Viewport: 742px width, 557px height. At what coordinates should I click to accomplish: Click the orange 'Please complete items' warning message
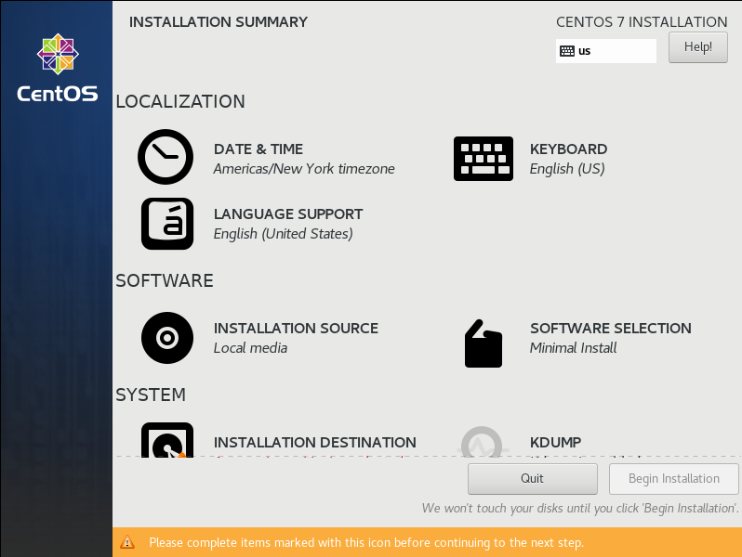pos(366,542)
